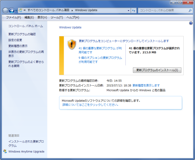Click the 41 個の重要な更新プログラム link
The width and height of the screenshot is (195, 160).
(x=100, y=50)
